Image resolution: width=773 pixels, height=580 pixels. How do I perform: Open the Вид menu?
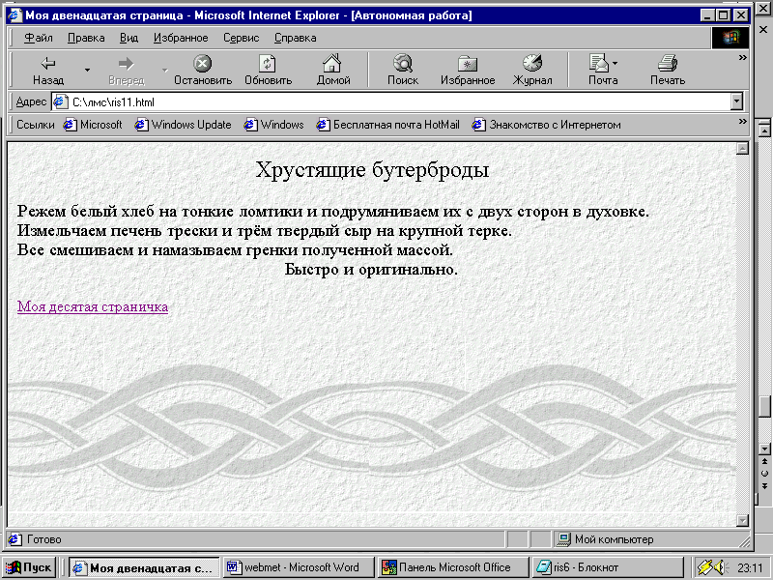pyautogui.click(x=129, y=38)
